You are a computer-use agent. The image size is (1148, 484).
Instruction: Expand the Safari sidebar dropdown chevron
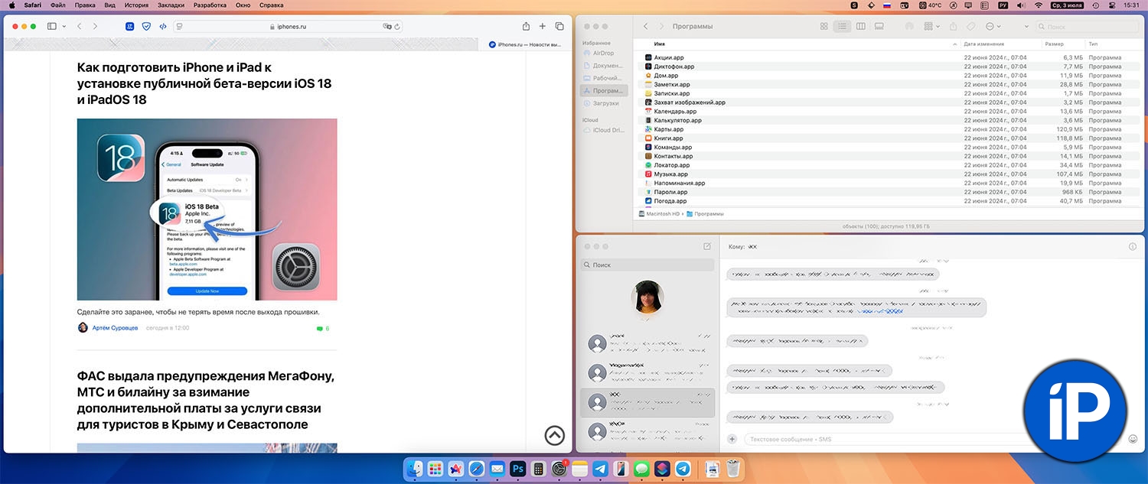tap(64, 26)
